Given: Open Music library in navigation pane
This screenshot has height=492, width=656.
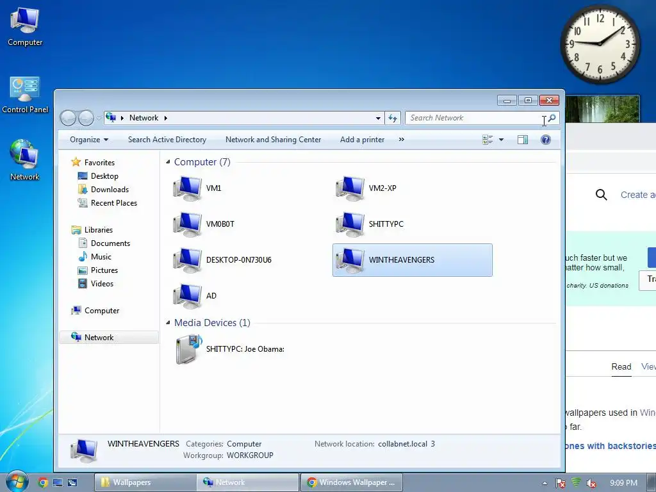Looking at the screenshot, I should click(x=101, y=256).
